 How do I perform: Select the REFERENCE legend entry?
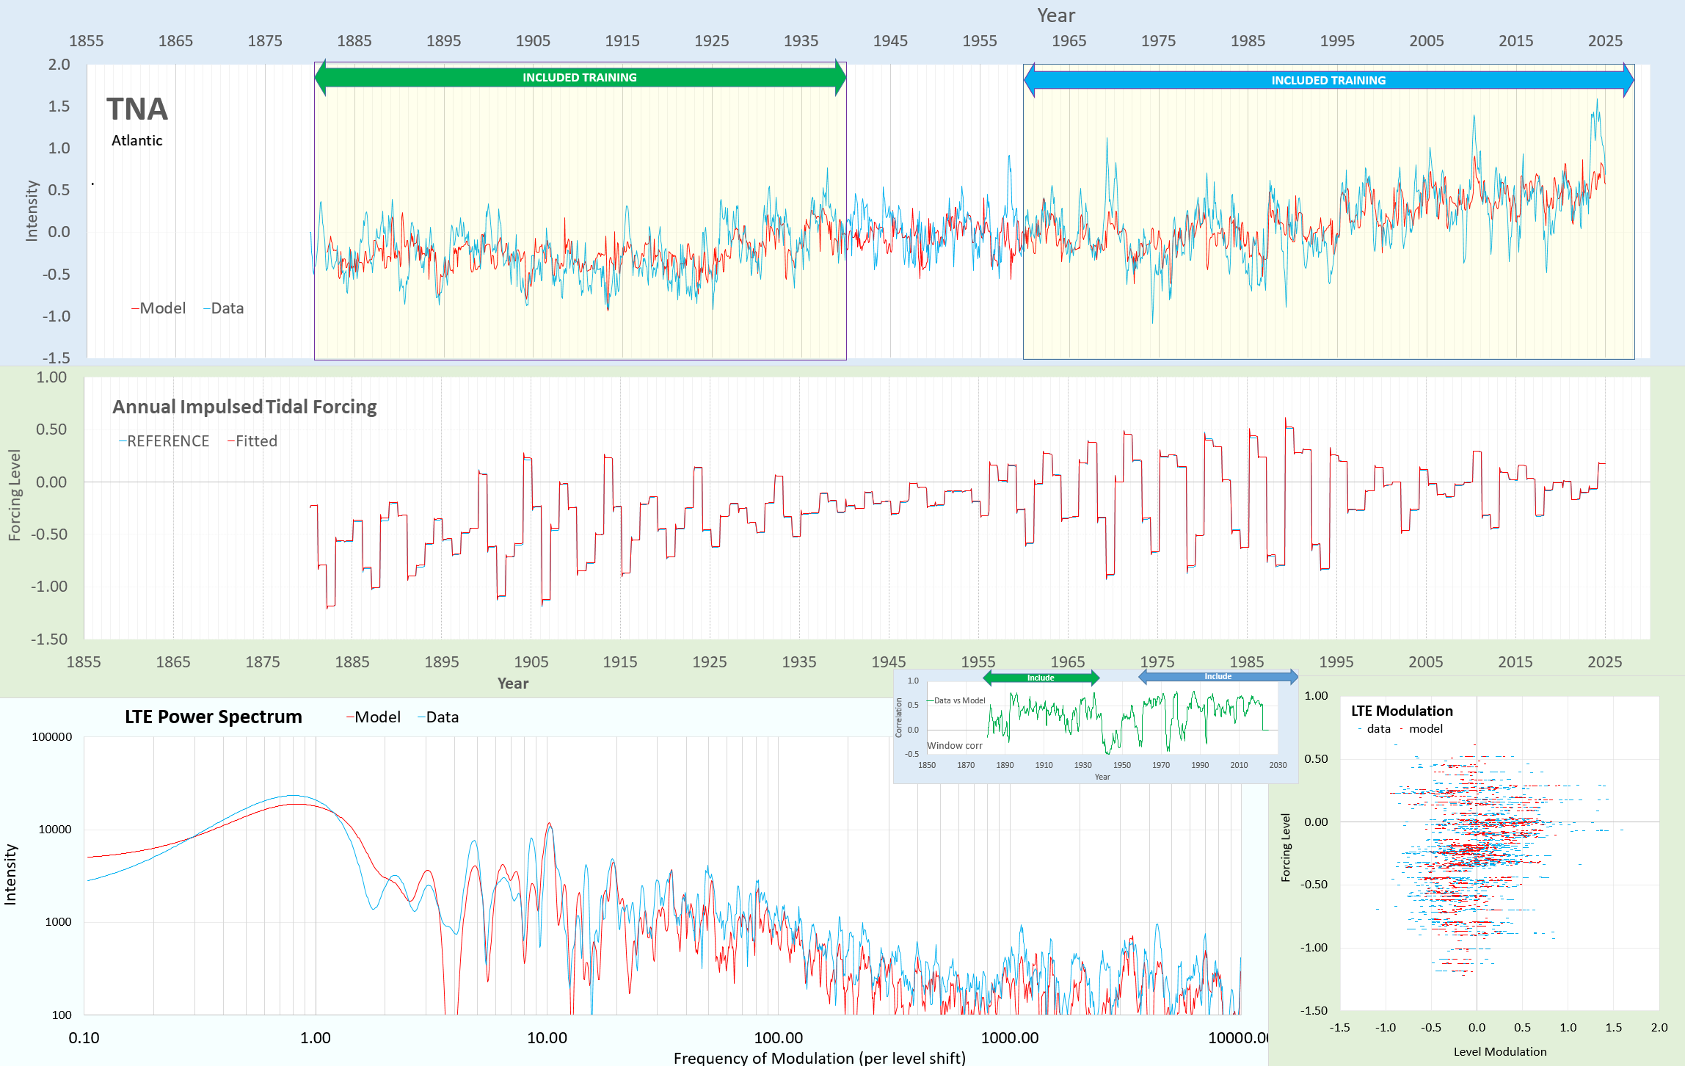[167, 441]
